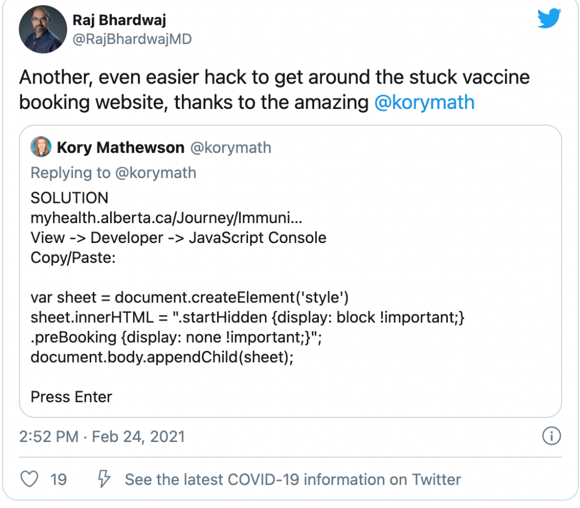
Task: Open the @RajBhardwajMD handle
Action: tap(132, 39)
